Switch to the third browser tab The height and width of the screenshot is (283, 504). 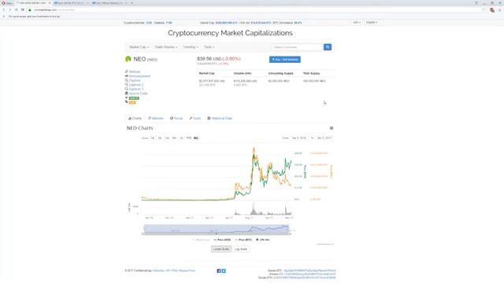[109, 3]
